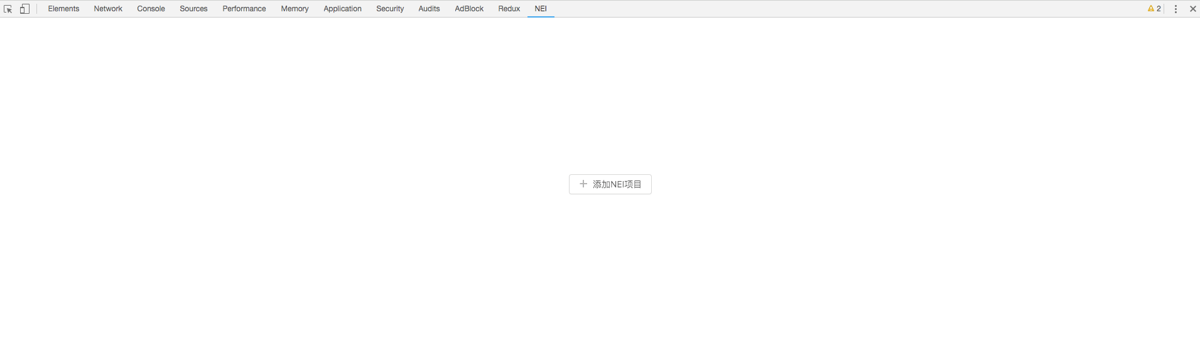Switch to the AdBlock tab
The image size is (1200, 346).
[x=469, y=9]
